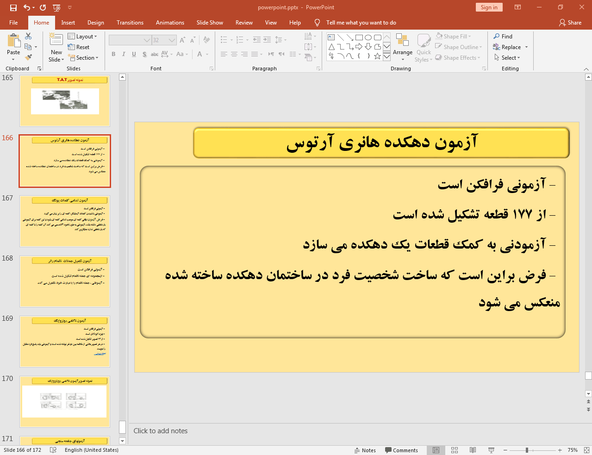The image size is (592, 455).
Task: Toggle Strikethrough formatting
Action: point(155,54)
